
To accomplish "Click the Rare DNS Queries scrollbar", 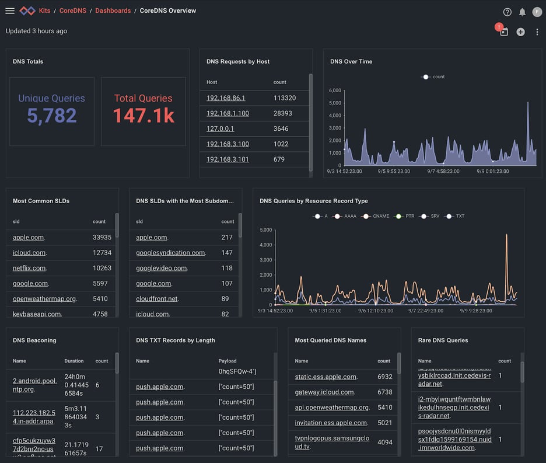I will pyautogui.click(x=522, y=374).
